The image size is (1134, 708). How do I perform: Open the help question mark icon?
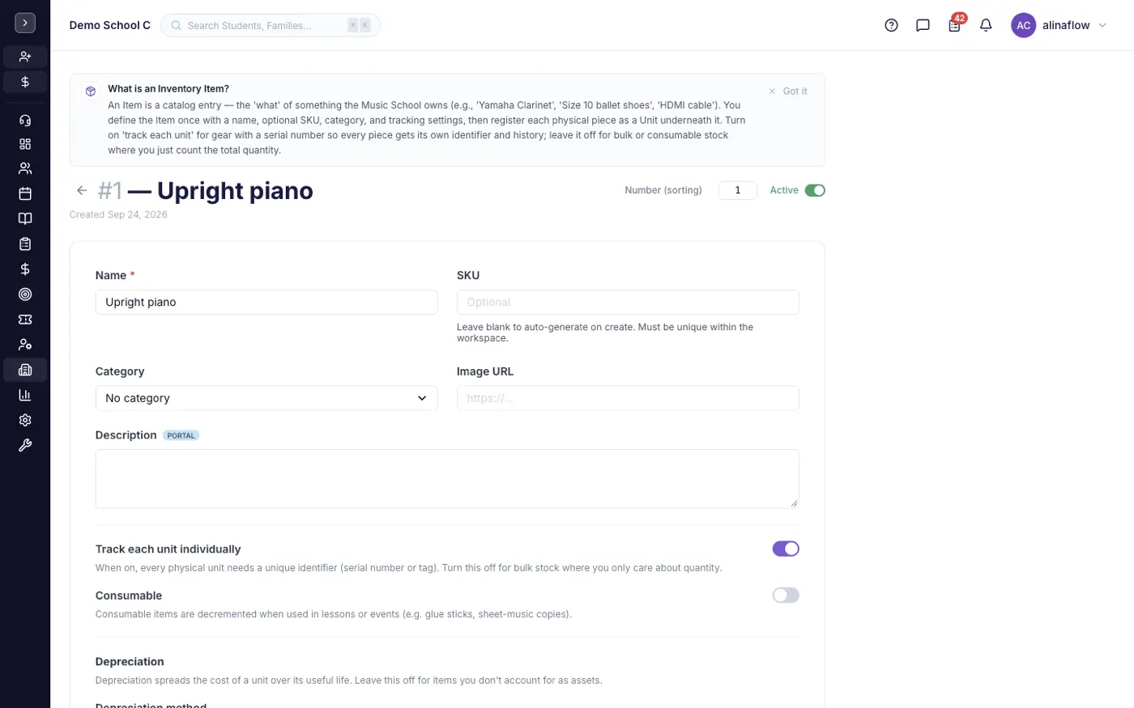tap(891, 25)
